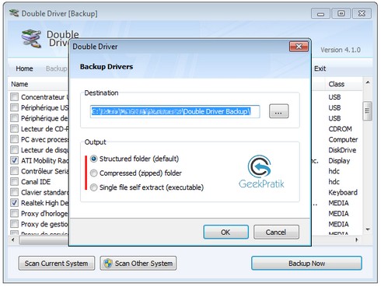
Task: Check the Périphérique USB driver checkbox
Action: 14,107
